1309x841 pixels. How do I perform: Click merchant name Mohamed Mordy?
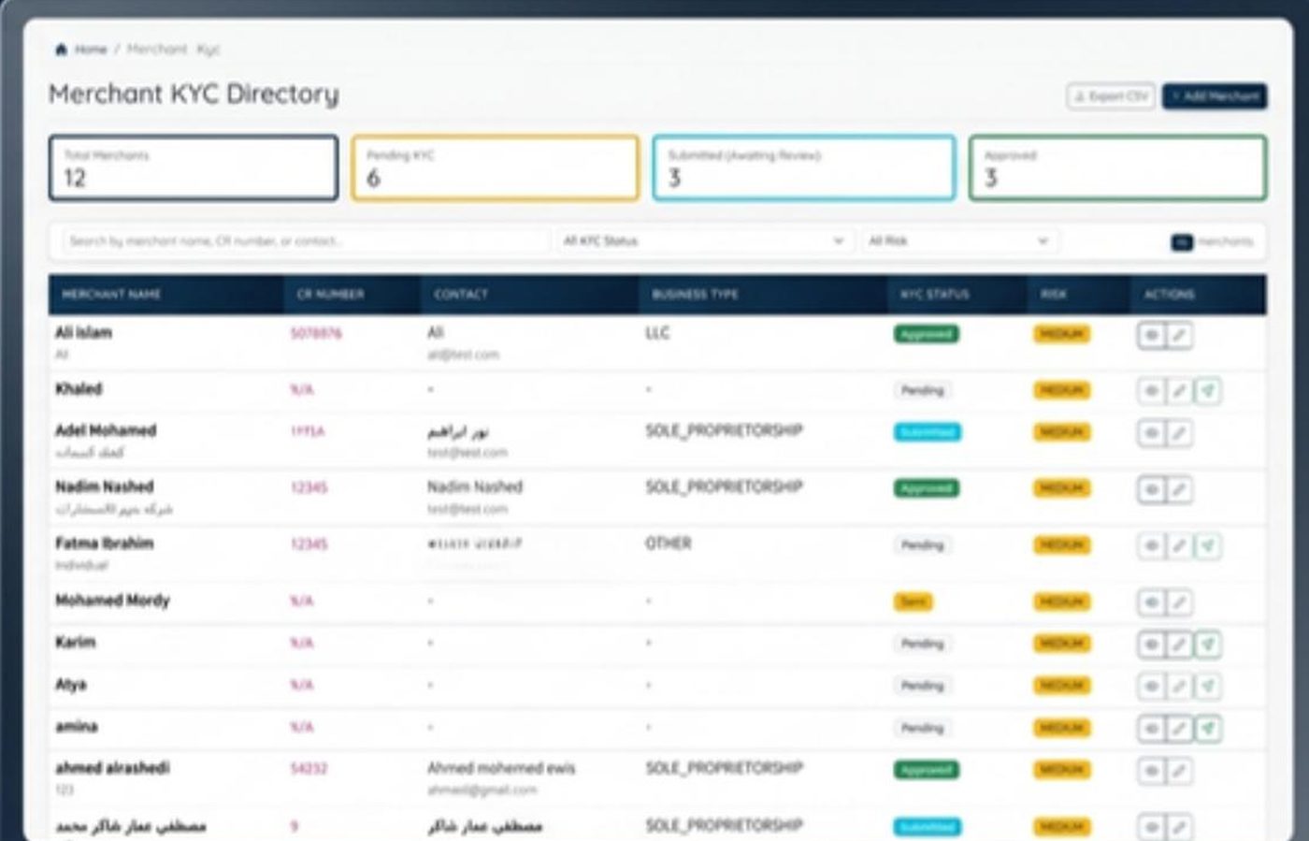(x=112, y=601)
